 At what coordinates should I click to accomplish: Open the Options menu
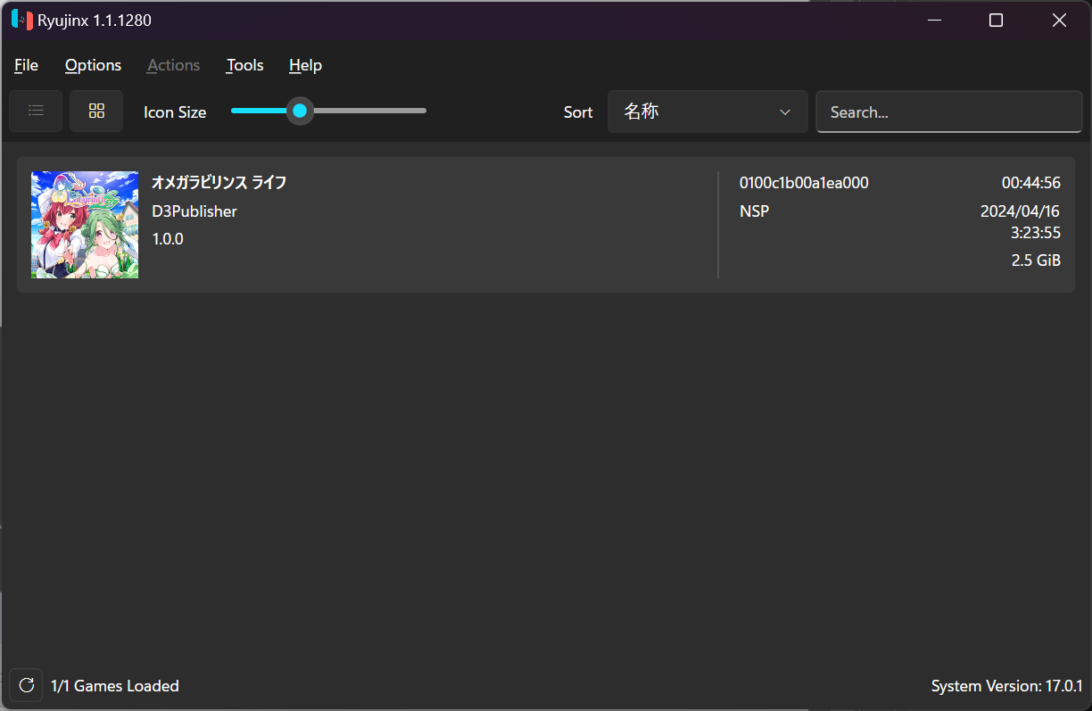[x=93, y=65]
